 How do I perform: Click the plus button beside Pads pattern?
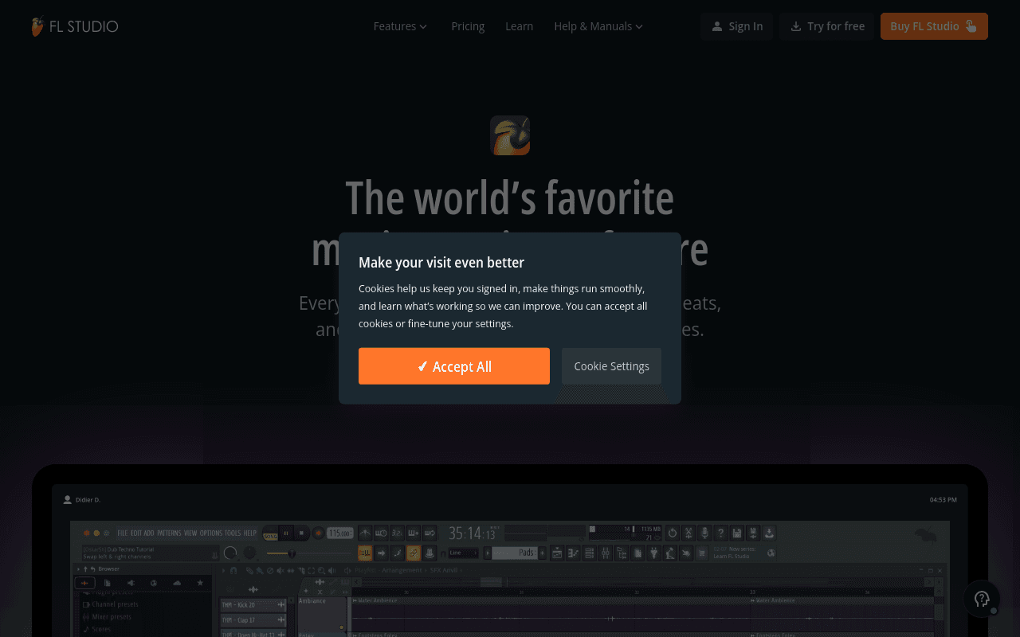coord(542,553)
